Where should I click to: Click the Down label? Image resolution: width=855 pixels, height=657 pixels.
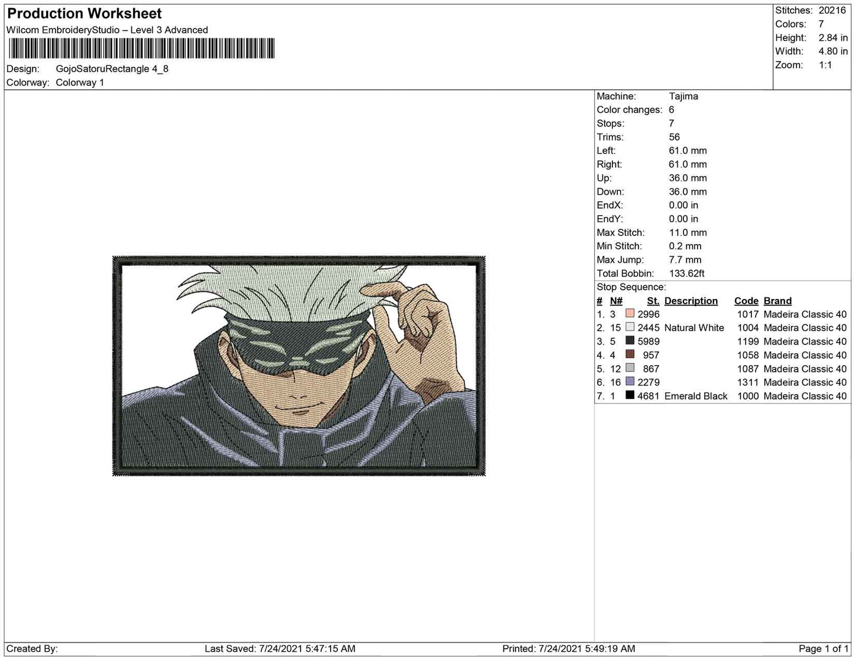(610, 192)
